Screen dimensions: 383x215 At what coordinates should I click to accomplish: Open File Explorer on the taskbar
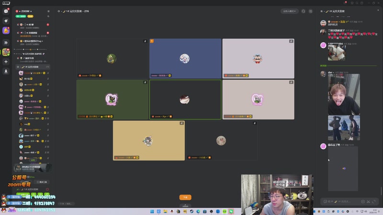165,211
